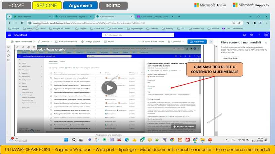Open the SharePoint help question mark
275x154 pixels.
coord(259,35)
